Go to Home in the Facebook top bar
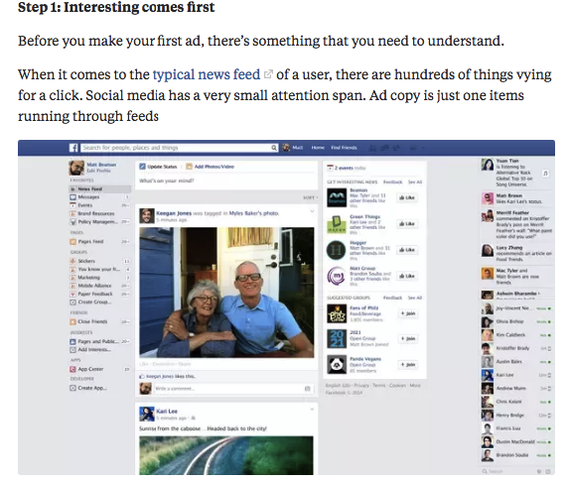 coord(318,148)
